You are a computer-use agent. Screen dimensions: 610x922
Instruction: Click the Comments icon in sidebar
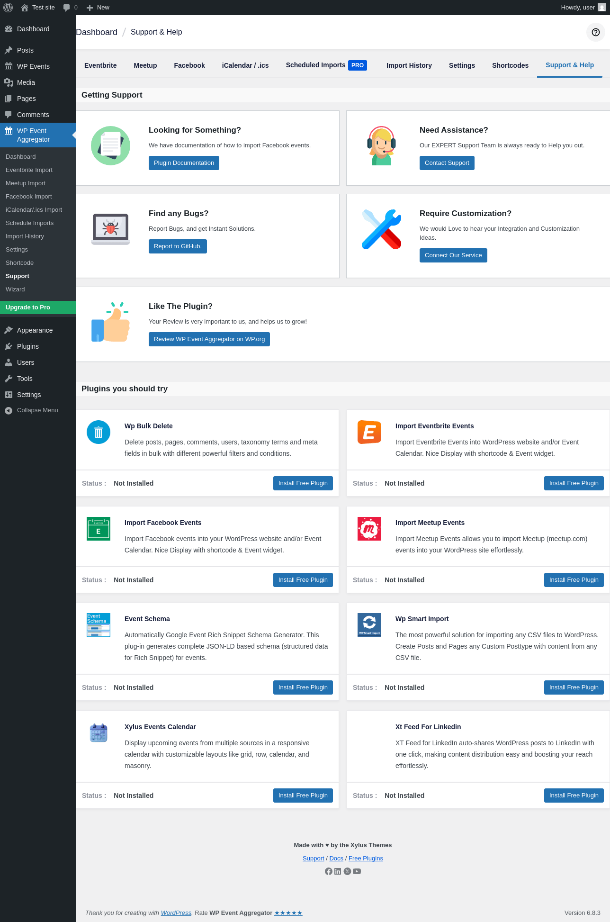pyautogui.click(x=9, y=115)
